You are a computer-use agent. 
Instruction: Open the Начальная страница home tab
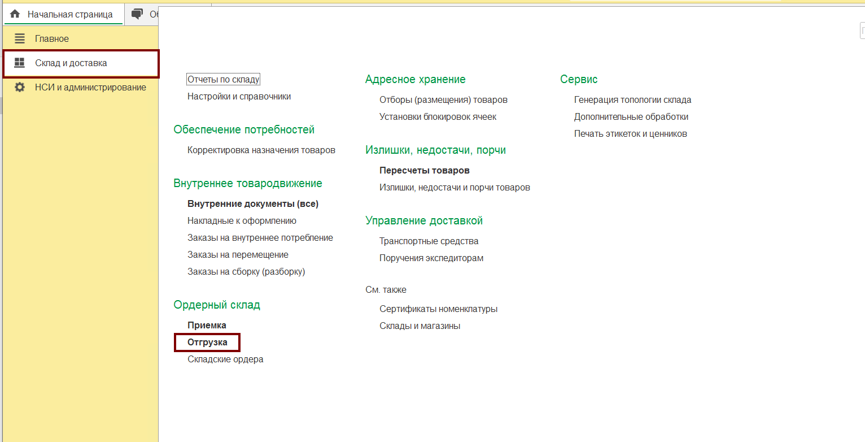pos(63,14)
